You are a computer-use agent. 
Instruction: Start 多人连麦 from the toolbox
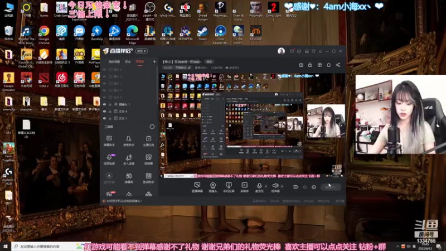tap(129, 160)
